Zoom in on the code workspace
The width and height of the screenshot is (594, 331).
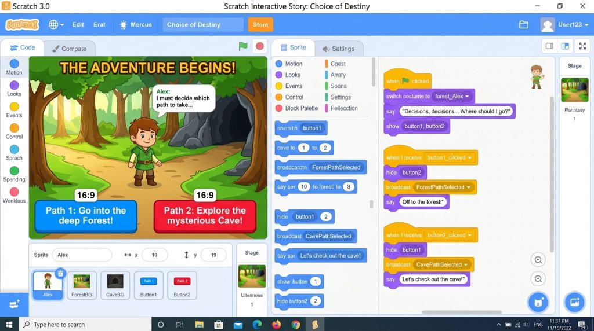pyautogui.click(x=538, y=260)
